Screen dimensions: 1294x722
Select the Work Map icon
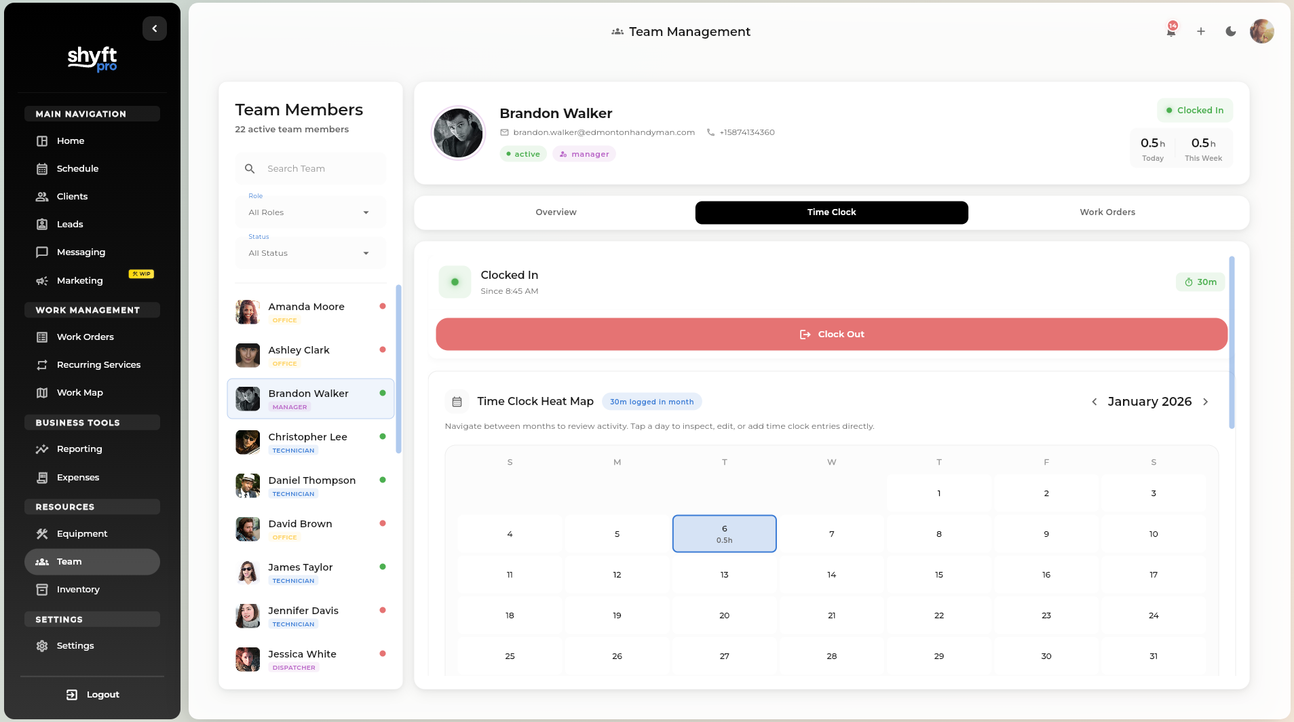point(42,392)
